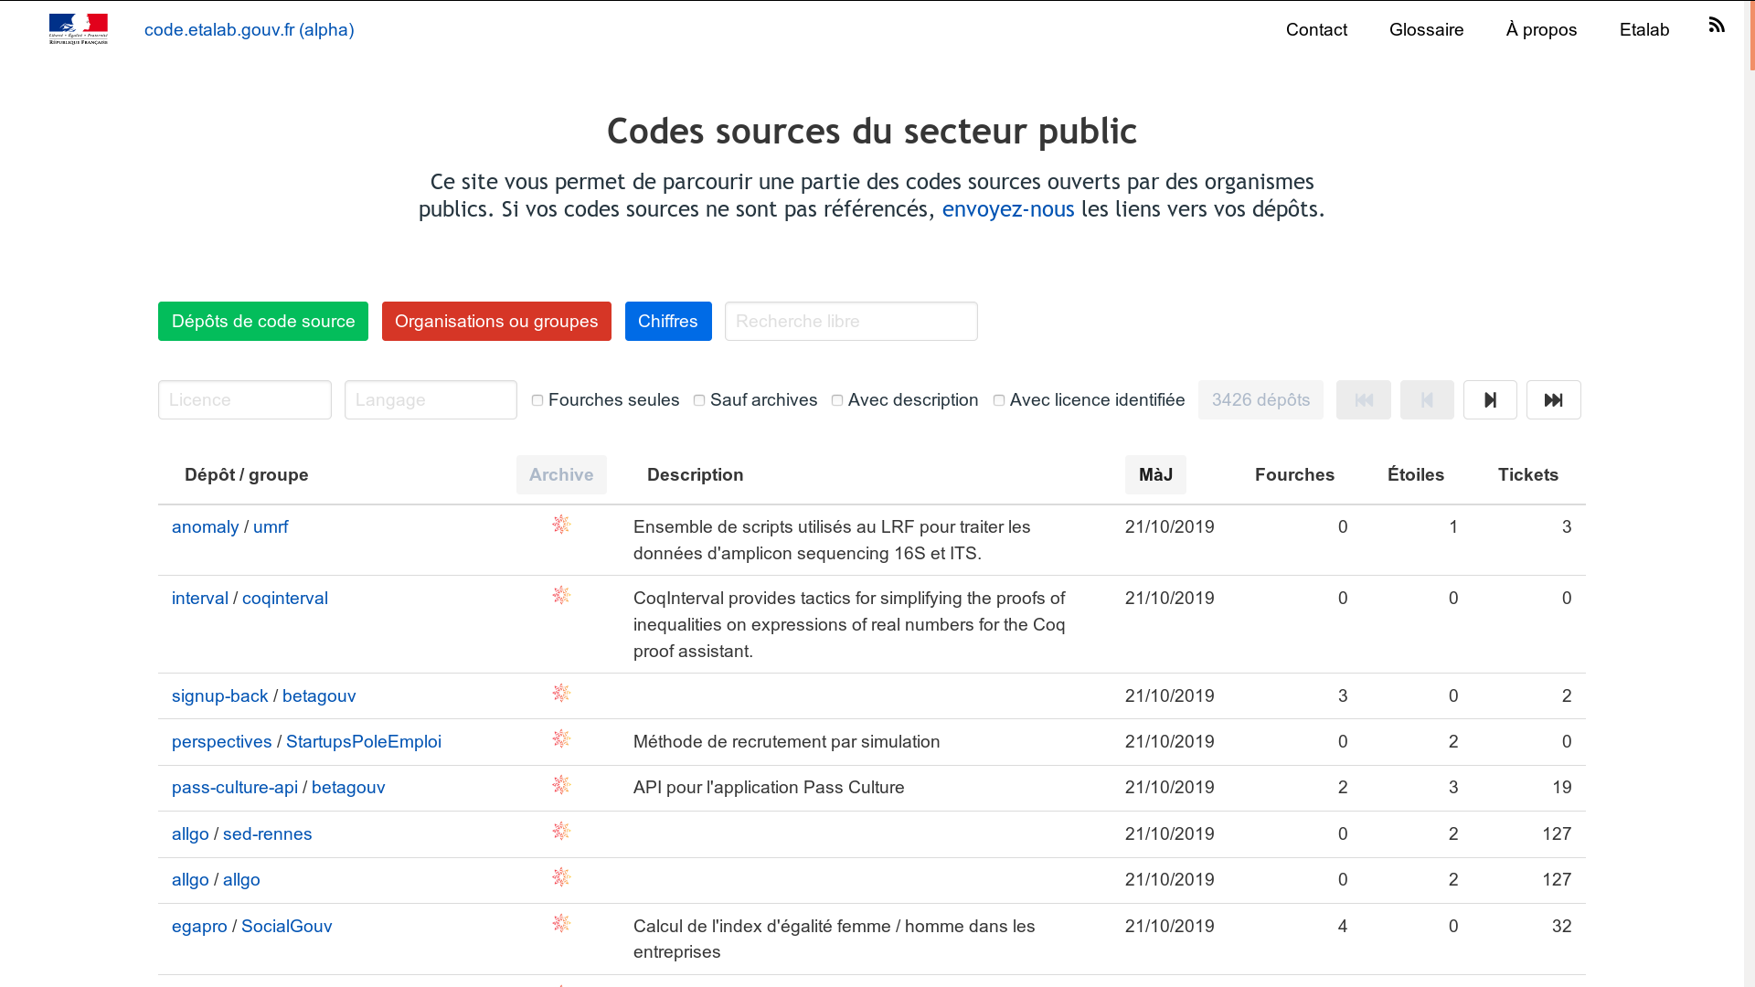The width and height of the screenshot is (1755, 987).
Task: Open the Chiffres statistics button
Action: pyautogui.click(x=668, y=322)
